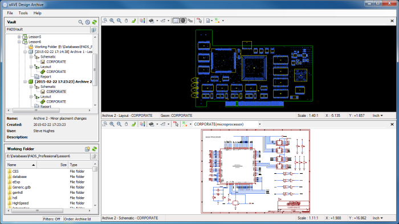This screenshot has height=224, width=399.
Task: Open the Help menu
Action: [38, 13]
